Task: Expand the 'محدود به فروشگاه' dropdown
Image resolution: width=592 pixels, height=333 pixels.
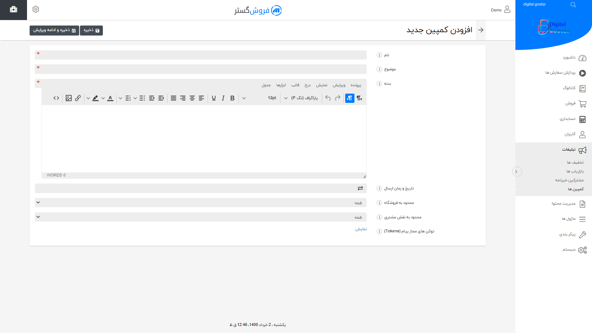Action: pos(201,203)
